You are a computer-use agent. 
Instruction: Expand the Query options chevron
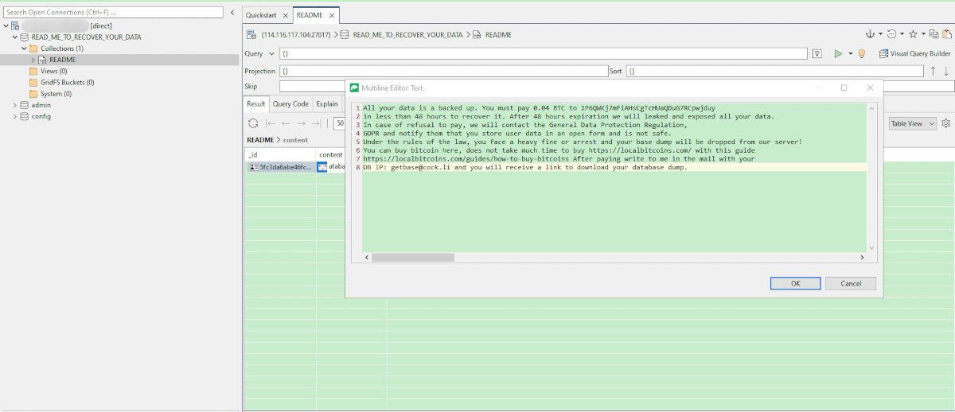pyautogui.click(x=272, y=54)
